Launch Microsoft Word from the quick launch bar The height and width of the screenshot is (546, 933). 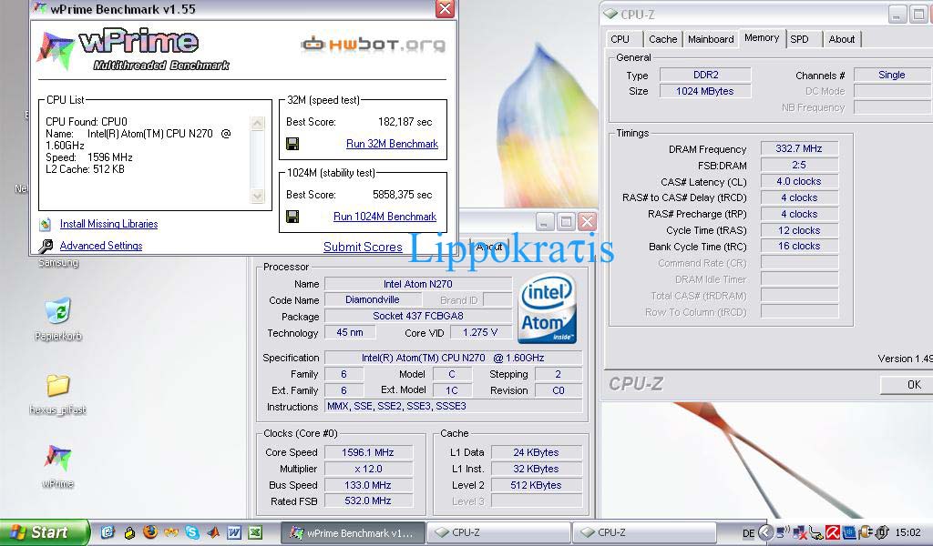click(x=234, y=531)
